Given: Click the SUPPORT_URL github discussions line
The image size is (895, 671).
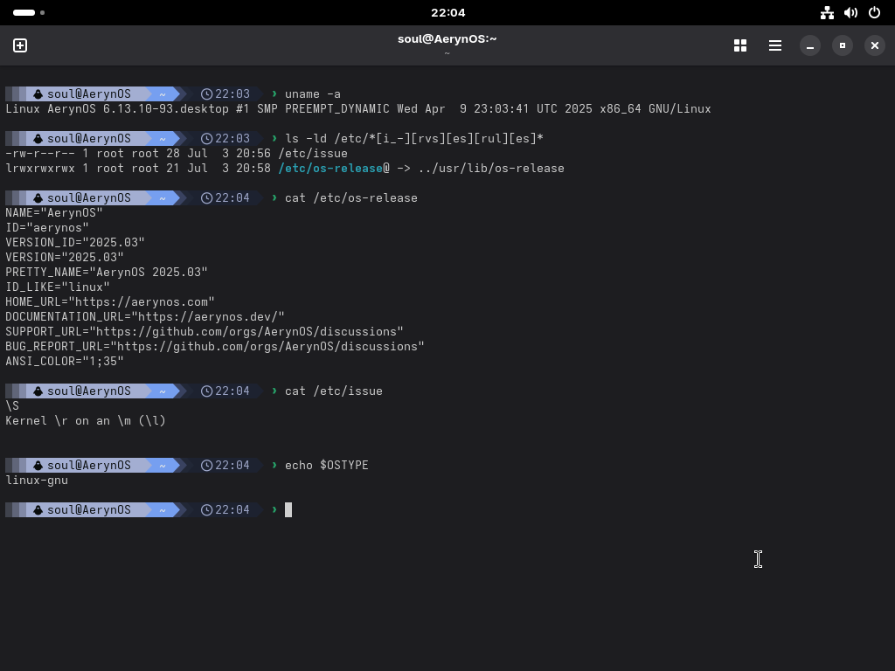Looking at the screenshot, I should [205, 331].
